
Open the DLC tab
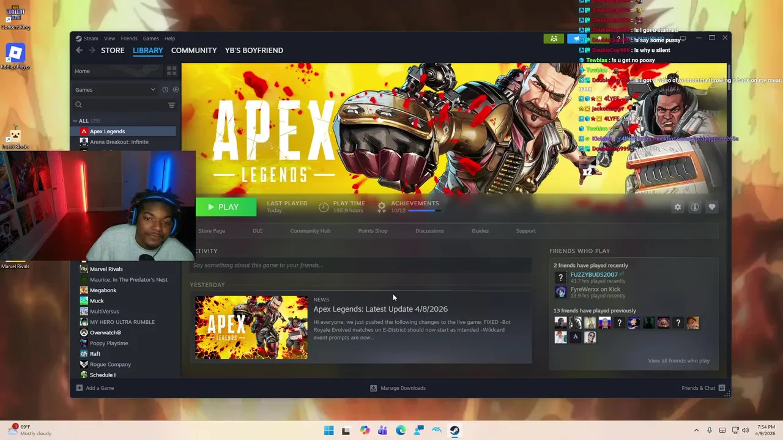coord(258,231)
